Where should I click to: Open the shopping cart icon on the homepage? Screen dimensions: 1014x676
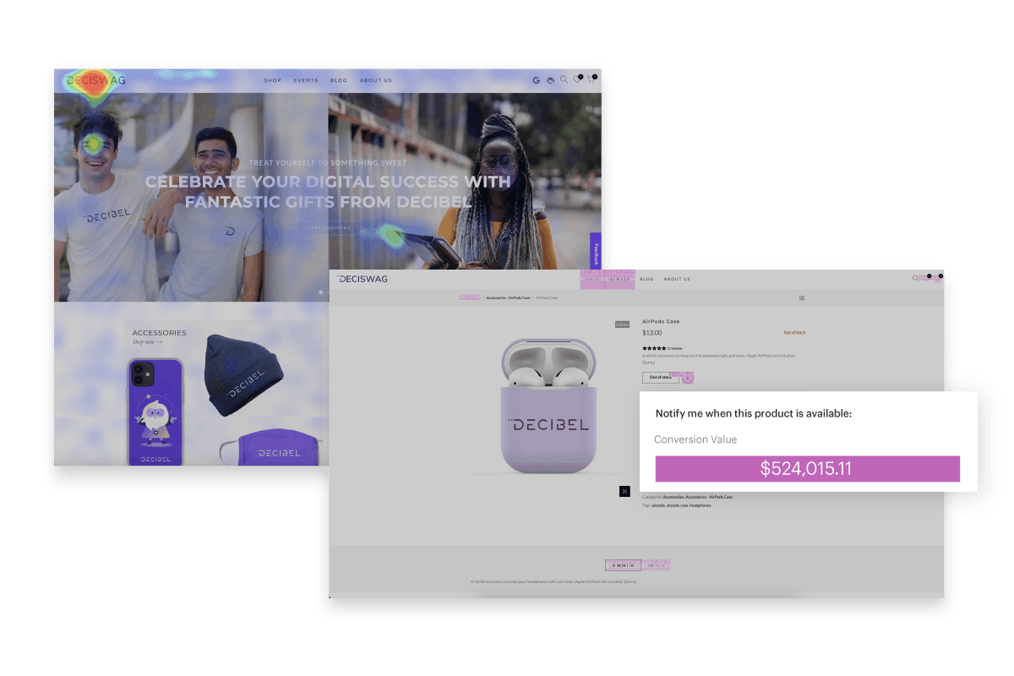point(591,80)
